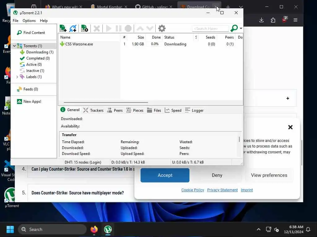Sort by the Seeds column header
Image resolution: width=317 pixels, height=237 pixels.
click(208, 37)
